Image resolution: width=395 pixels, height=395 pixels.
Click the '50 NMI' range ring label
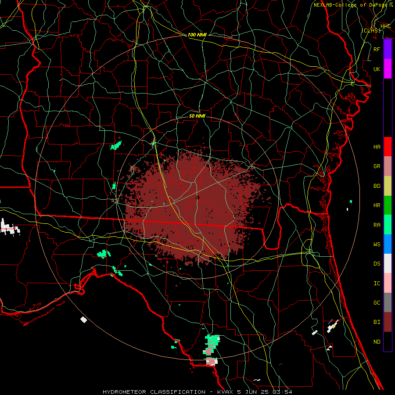(x=197, y=116)
